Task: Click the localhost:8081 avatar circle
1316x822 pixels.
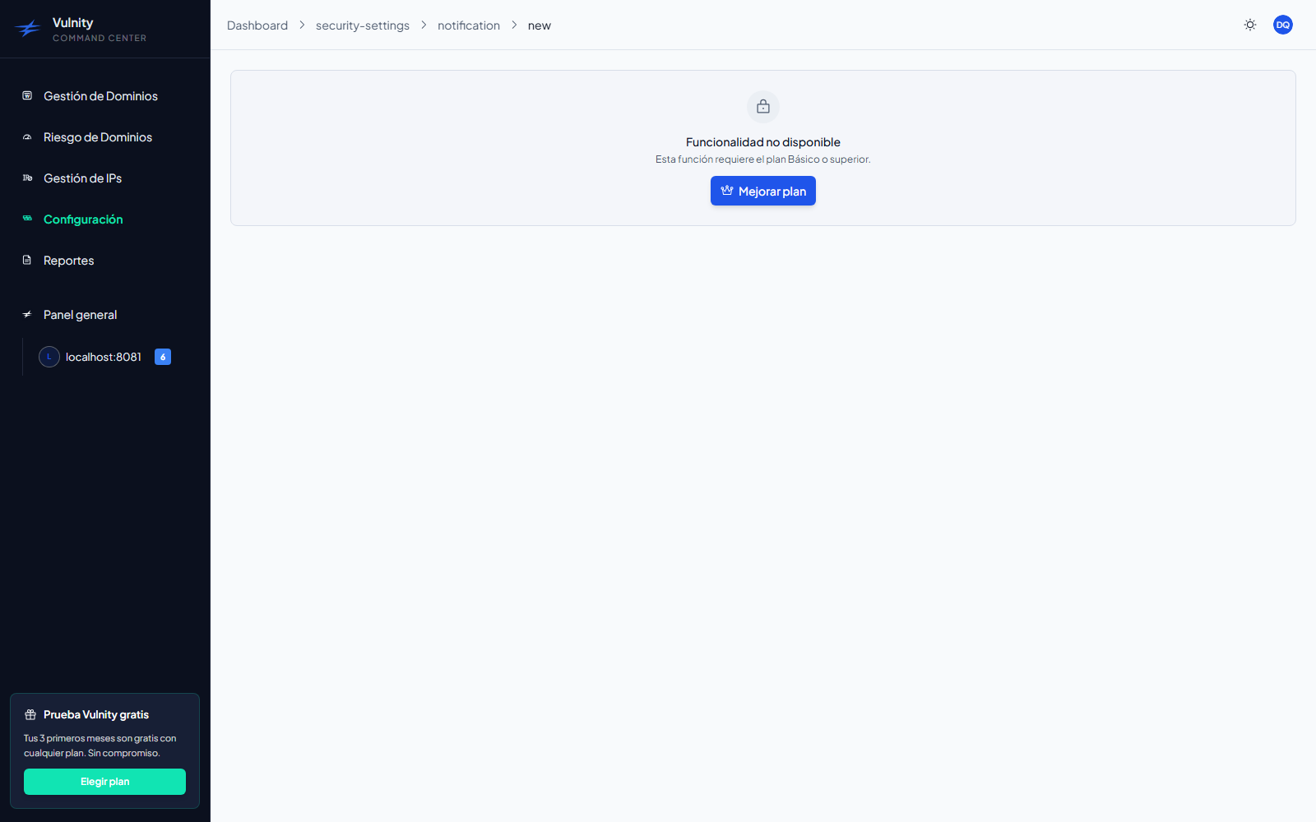Action: click(49, 357)
